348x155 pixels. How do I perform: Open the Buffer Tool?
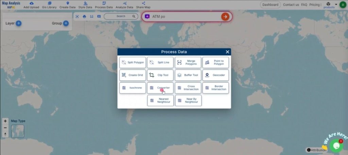[188, 75]
